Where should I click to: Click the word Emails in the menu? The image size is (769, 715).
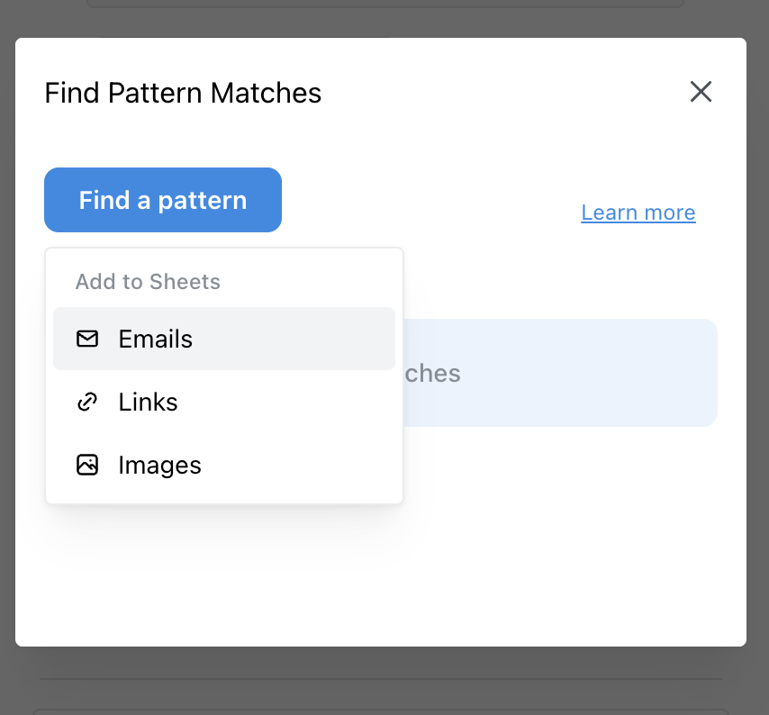coord(156,339)
